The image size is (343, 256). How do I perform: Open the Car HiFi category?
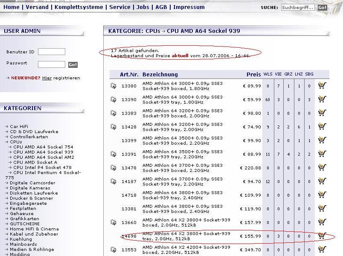click(19, 126)
